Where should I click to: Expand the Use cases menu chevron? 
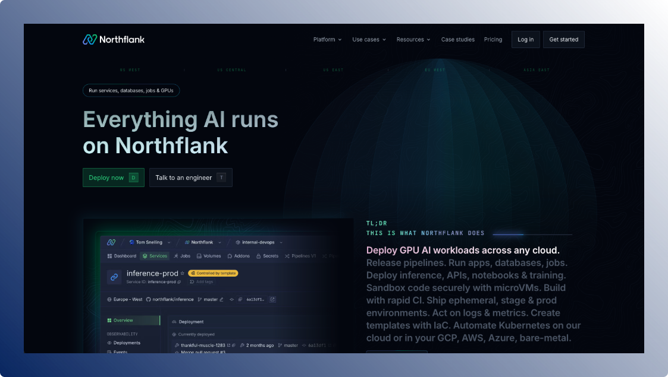tap(384, 40)
